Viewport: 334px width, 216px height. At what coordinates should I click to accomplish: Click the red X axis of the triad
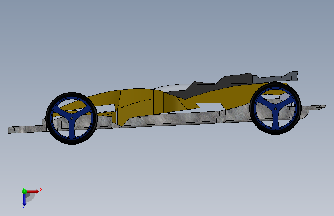point(32,191)
